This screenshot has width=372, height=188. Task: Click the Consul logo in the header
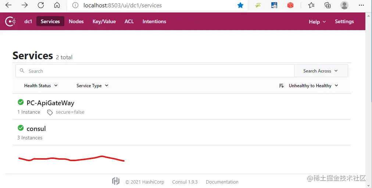[10, 21]
